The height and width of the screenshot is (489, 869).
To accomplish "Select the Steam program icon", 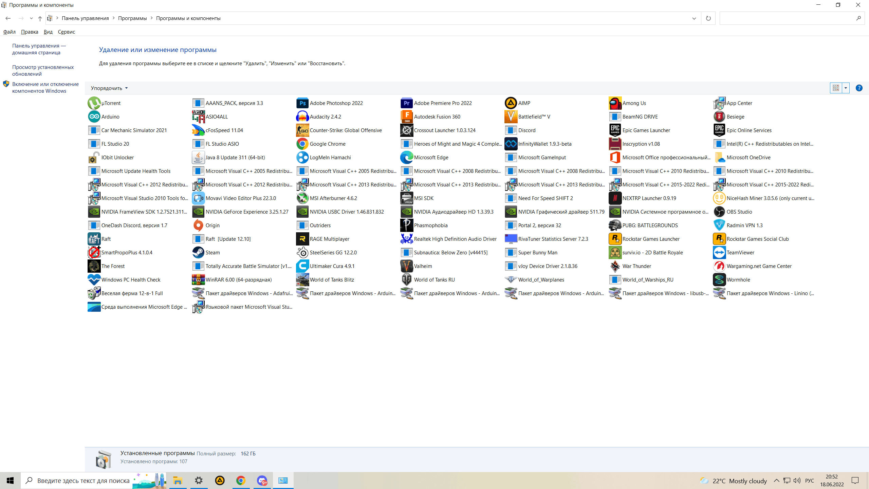I will coord(198,253).
